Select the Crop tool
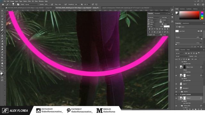This screenshot has height=115, width=205. [x=2, y=22]
